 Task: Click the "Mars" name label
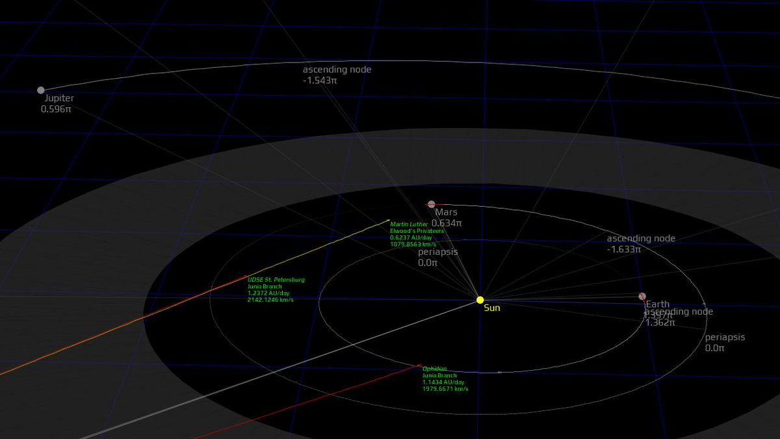[x=447, y=212]
